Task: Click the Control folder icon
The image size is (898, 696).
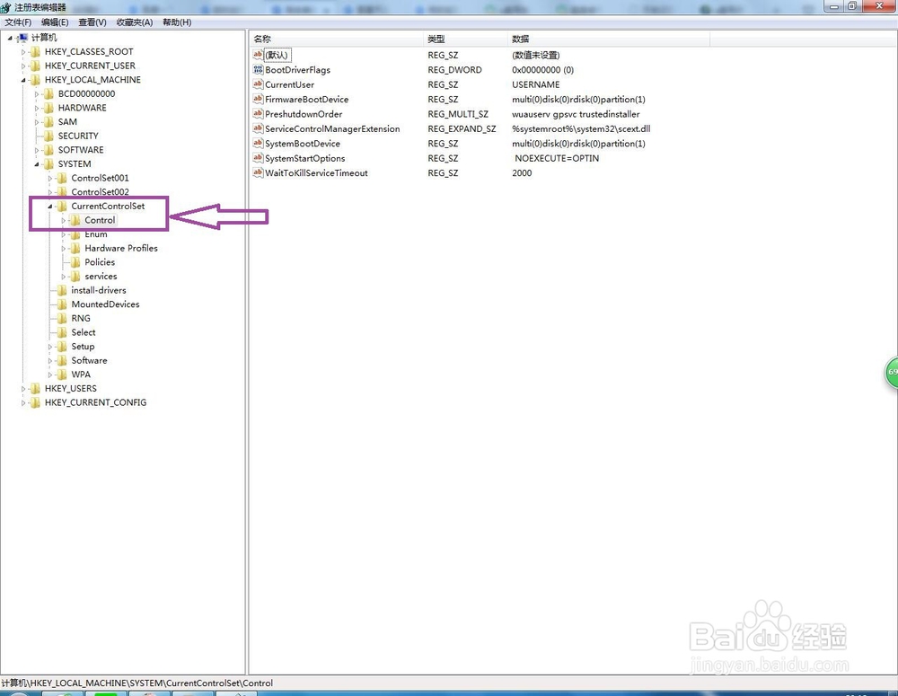Action: pos(75,220)
